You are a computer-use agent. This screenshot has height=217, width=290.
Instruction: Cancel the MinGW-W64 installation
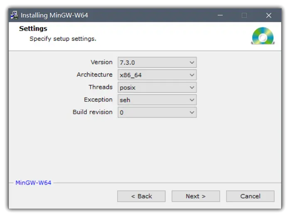(250, 196)
